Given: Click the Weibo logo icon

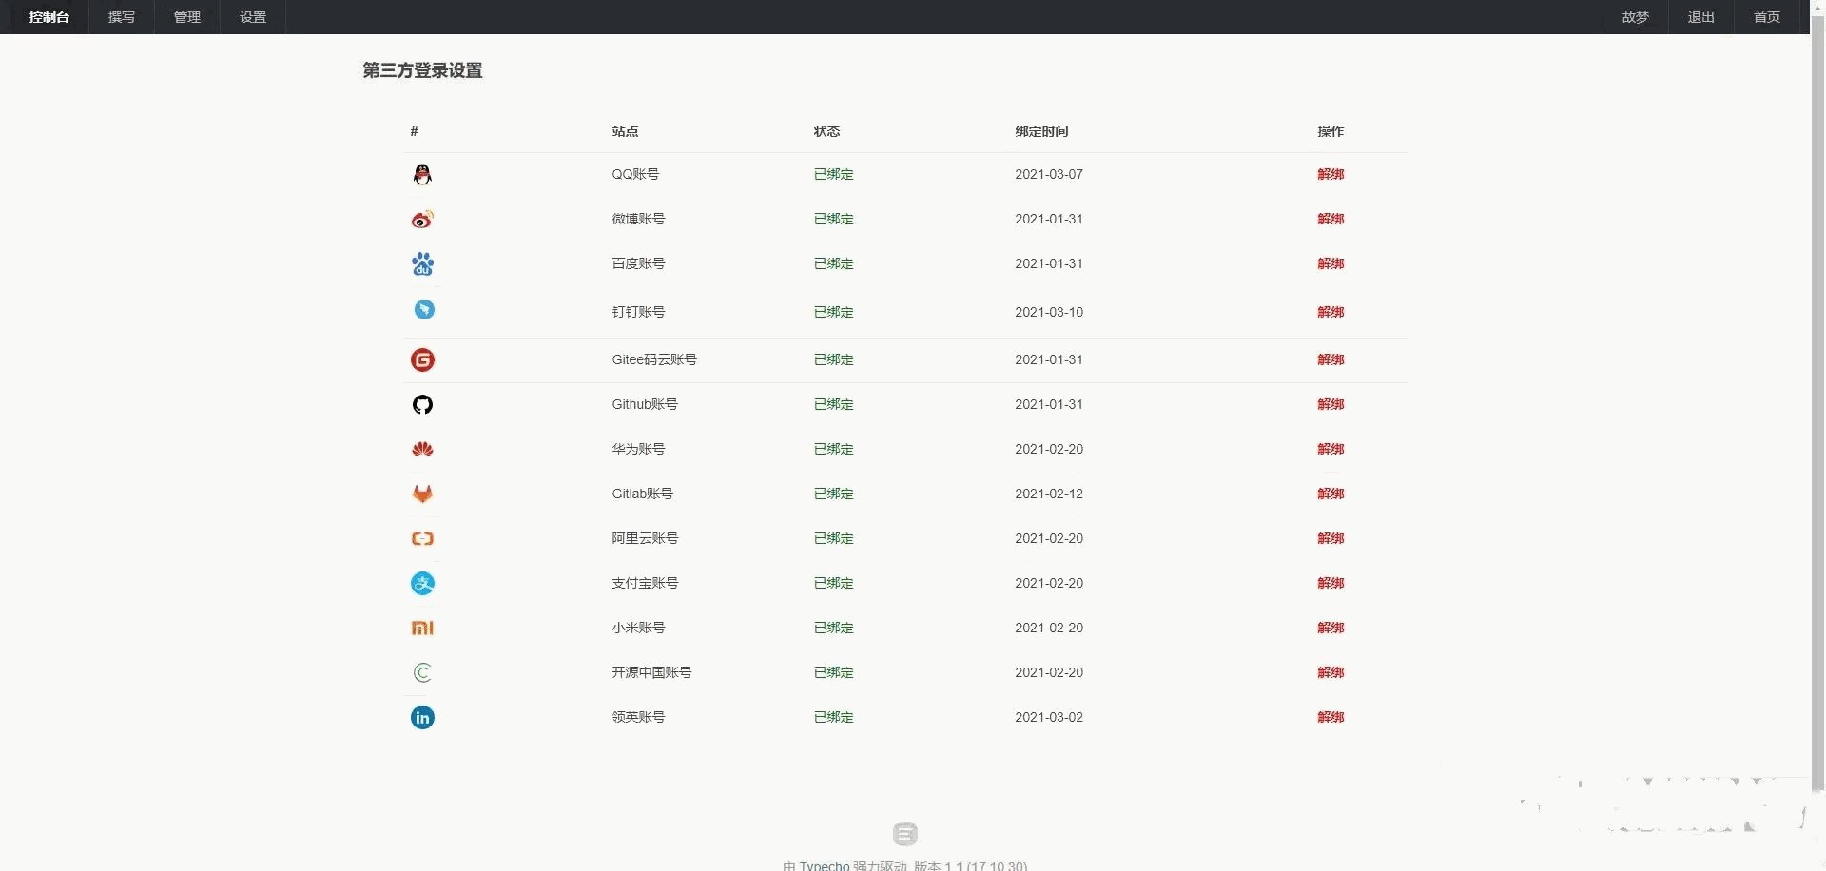Looking at the screenshot, I should [422, 220].
